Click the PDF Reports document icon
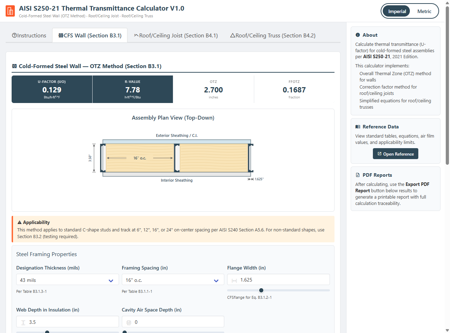 (x=358, y=175)
